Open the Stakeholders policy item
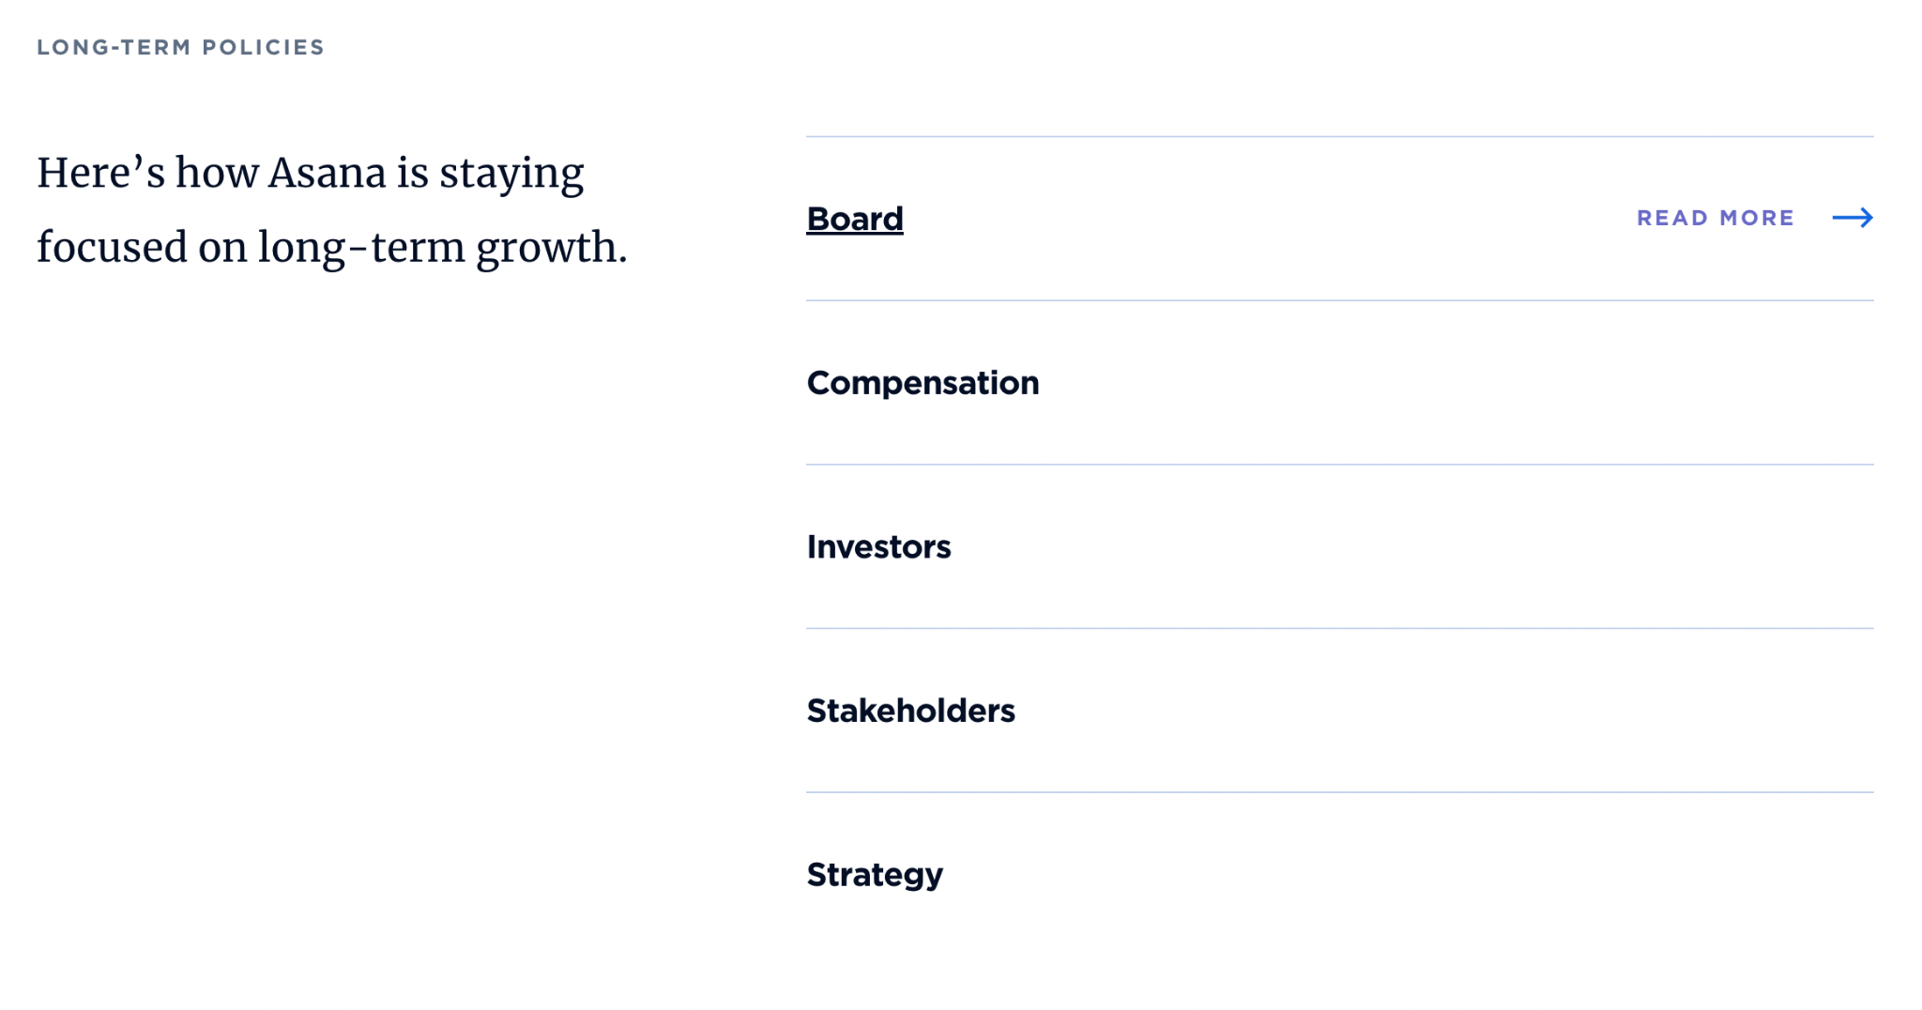 910,711
